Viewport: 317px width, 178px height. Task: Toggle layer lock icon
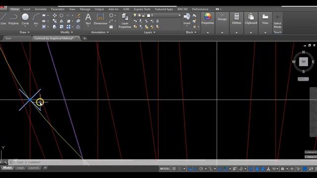[144, 15]
